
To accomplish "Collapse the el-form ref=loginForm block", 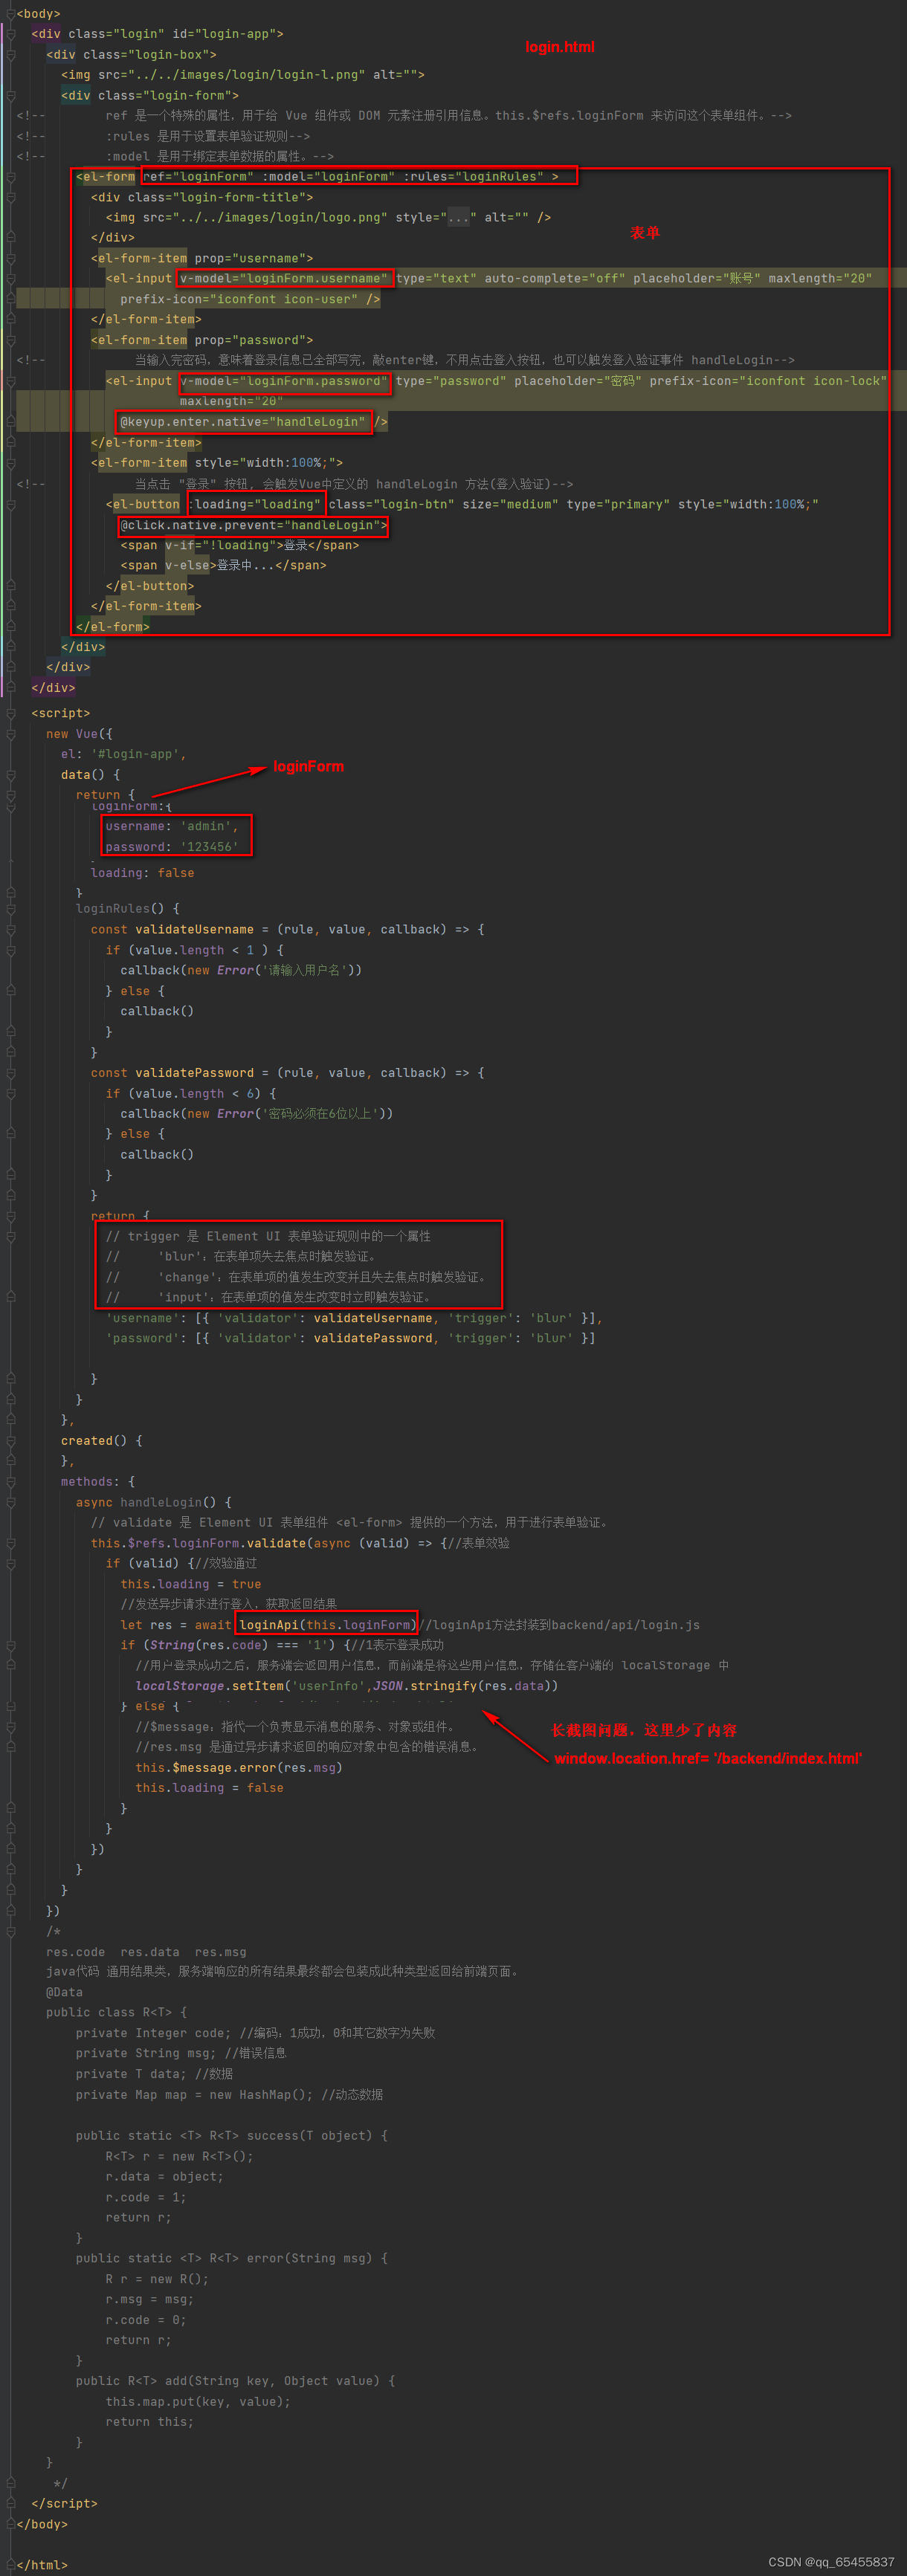I will [10, 177].
